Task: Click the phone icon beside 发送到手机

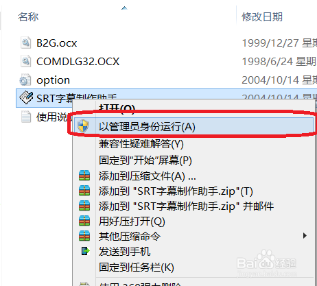Action: pos(85,251)
